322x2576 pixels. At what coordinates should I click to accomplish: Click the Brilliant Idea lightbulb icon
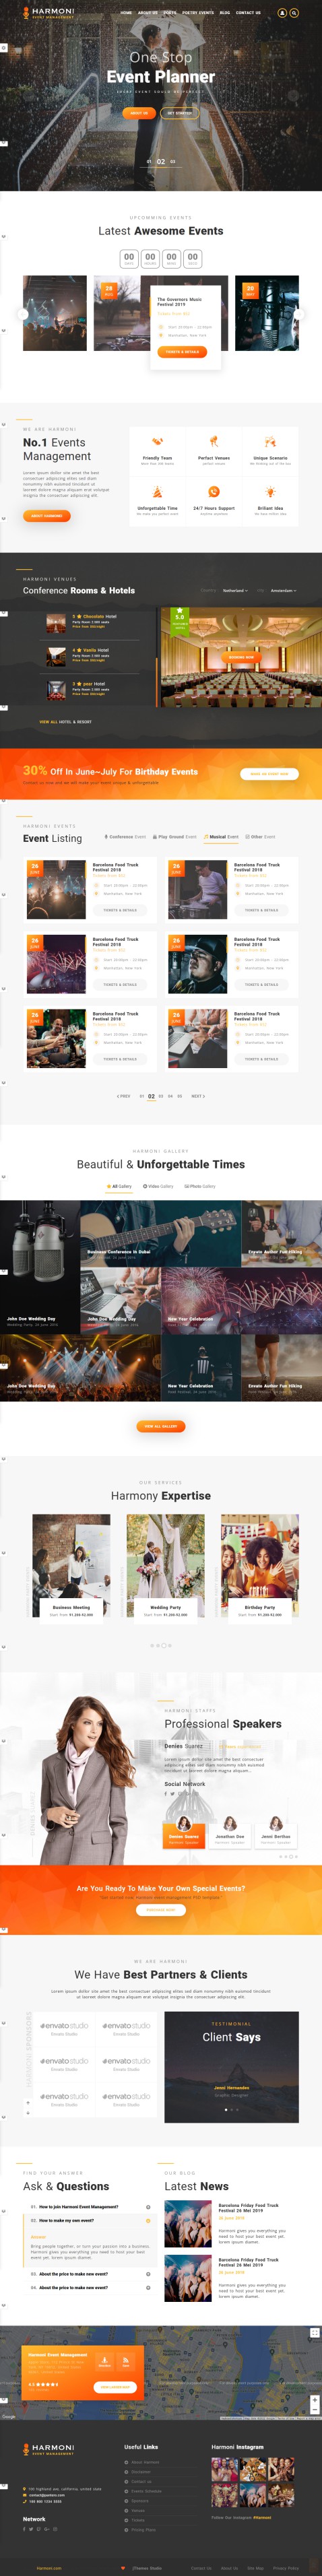[x=270, y=492]
